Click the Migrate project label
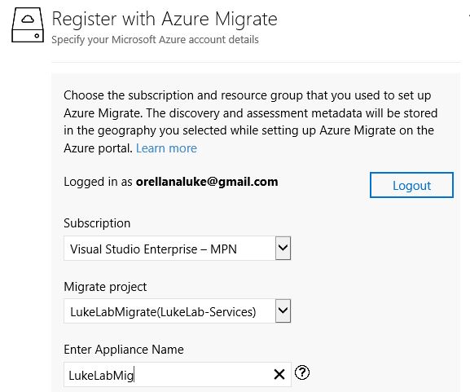470x392 pixels. click(x=105, y=287)
